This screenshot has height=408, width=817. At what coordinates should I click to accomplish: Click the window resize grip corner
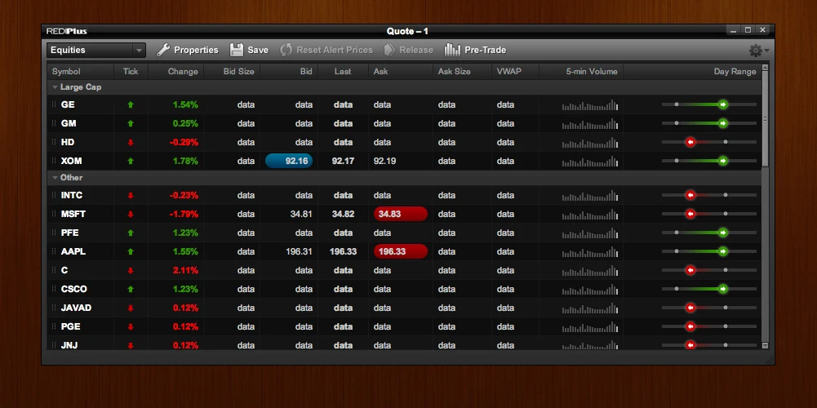click(x=769, y=360)
